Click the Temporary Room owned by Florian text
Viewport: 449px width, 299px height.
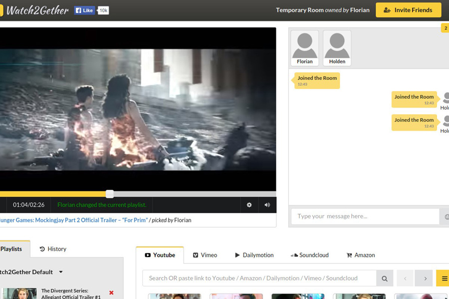[323, 10]
